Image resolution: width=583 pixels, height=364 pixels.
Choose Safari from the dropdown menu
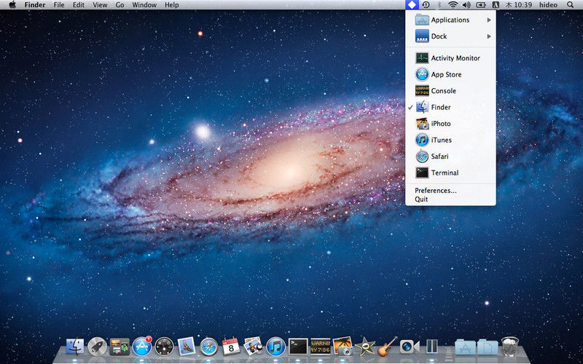coord(441,157)
